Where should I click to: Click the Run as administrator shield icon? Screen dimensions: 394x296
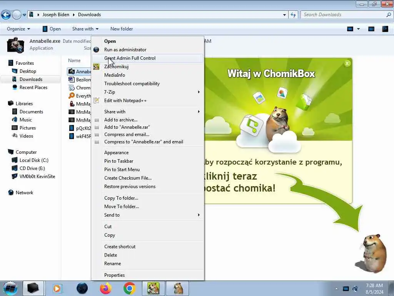tap(96, 50)
